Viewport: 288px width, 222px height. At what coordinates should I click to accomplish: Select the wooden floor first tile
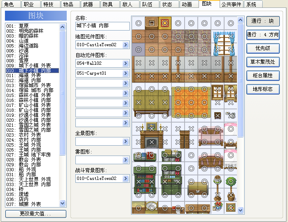138,36
